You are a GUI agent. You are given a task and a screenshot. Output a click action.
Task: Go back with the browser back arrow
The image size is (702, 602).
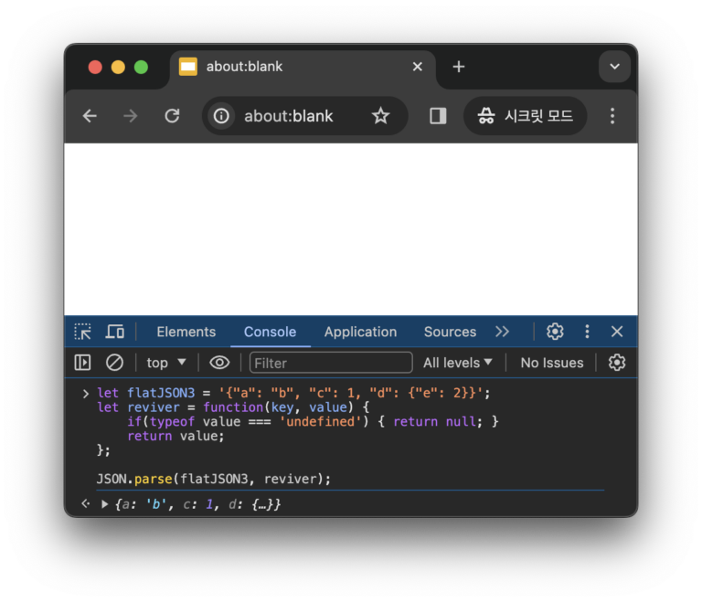90,116
